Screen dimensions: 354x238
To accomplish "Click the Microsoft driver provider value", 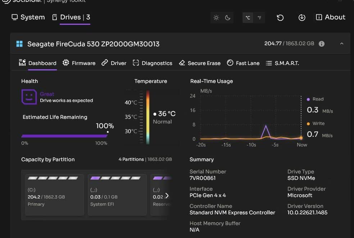I will click(x=300, y=195).
